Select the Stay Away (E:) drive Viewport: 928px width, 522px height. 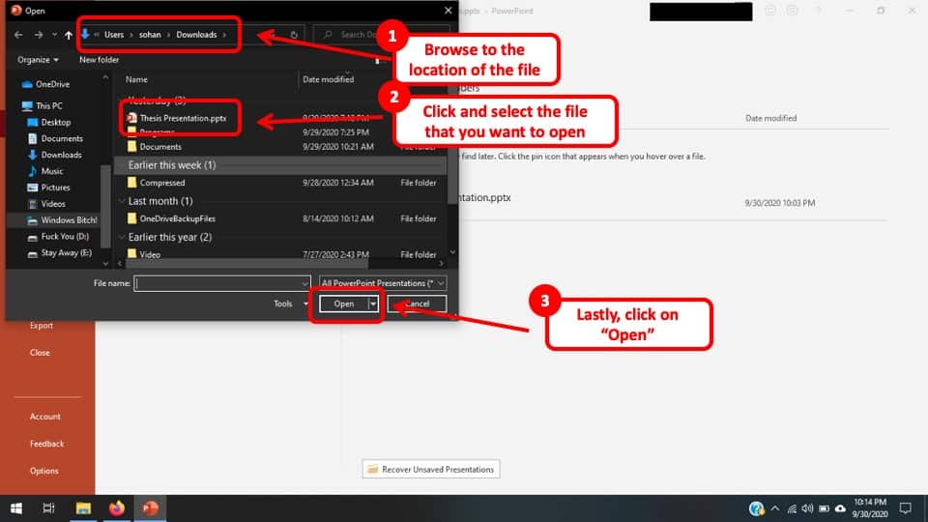pos(60,252)
